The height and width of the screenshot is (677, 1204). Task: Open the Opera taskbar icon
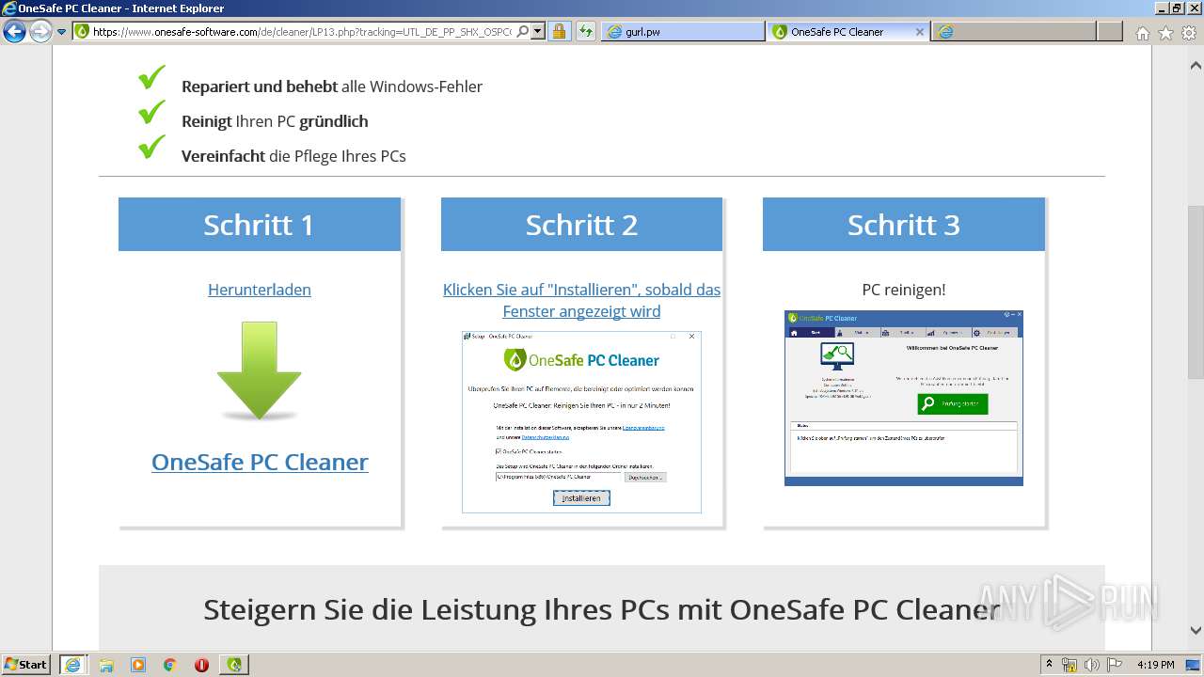(x=201, y=665)
